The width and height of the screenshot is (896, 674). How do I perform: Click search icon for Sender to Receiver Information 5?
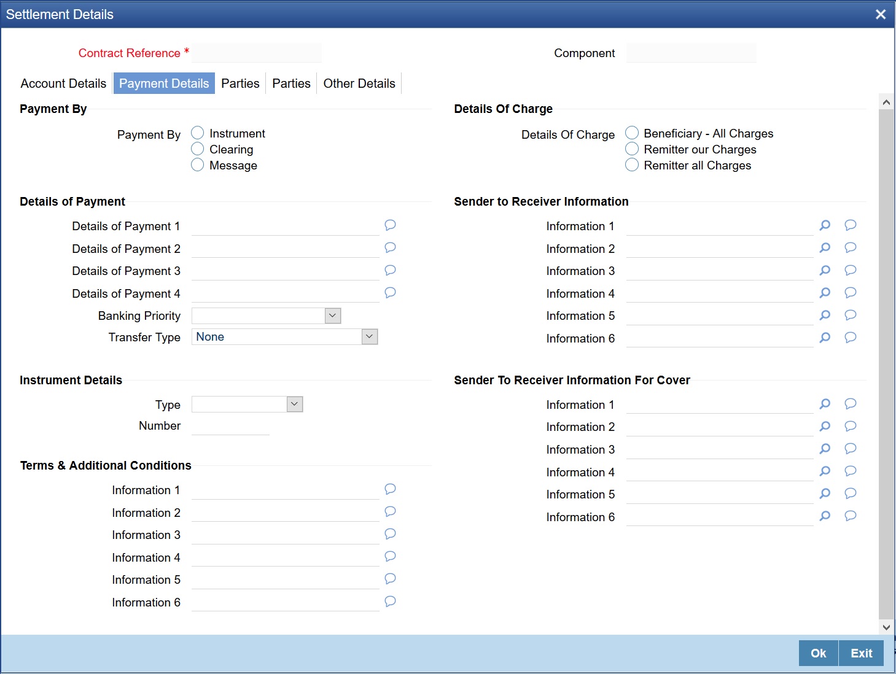(x=825, y=315)
